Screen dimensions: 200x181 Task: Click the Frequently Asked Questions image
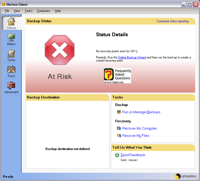[x=117, y=76]
